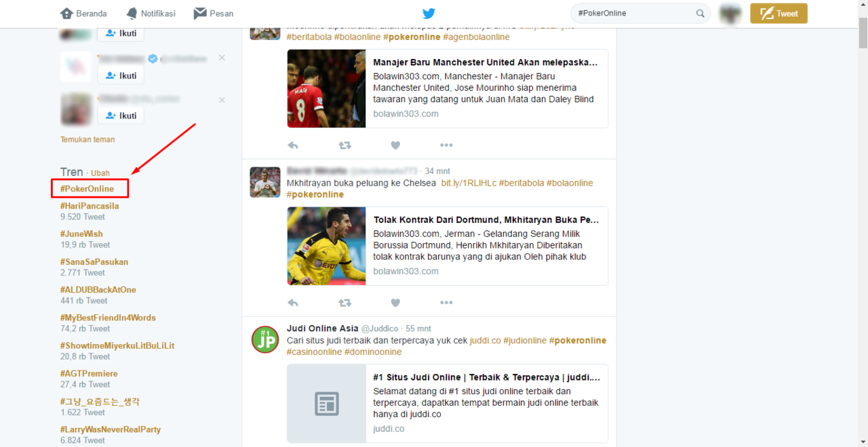Click the #judionline hashtag
The image size is (868, 447).
[525, 340]
